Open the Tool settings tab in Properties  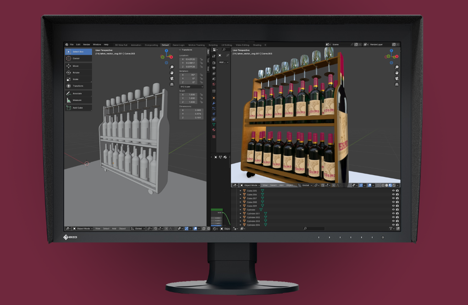(214, 56)
